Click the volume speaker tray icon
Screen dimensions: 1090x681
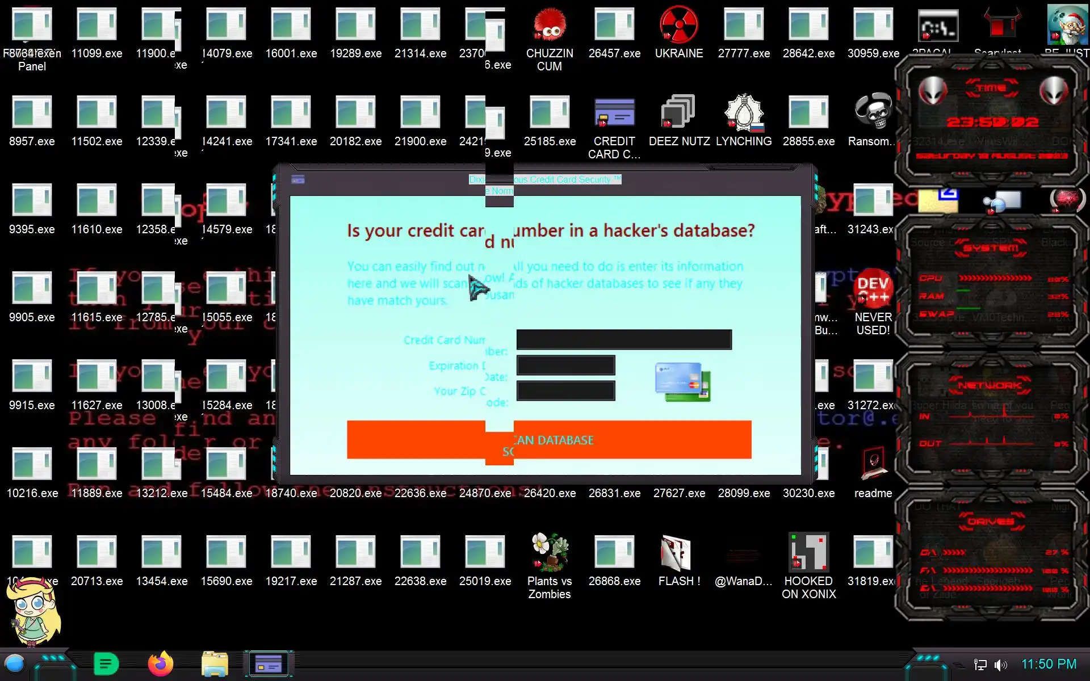[1000, 665]
